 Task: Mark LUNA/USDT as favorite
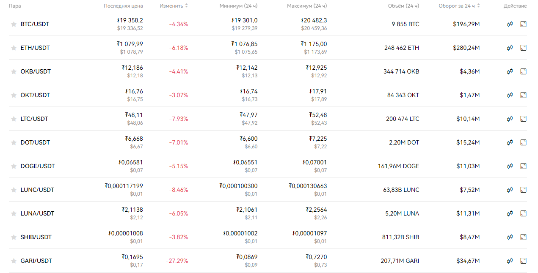(x=14, y=214)
